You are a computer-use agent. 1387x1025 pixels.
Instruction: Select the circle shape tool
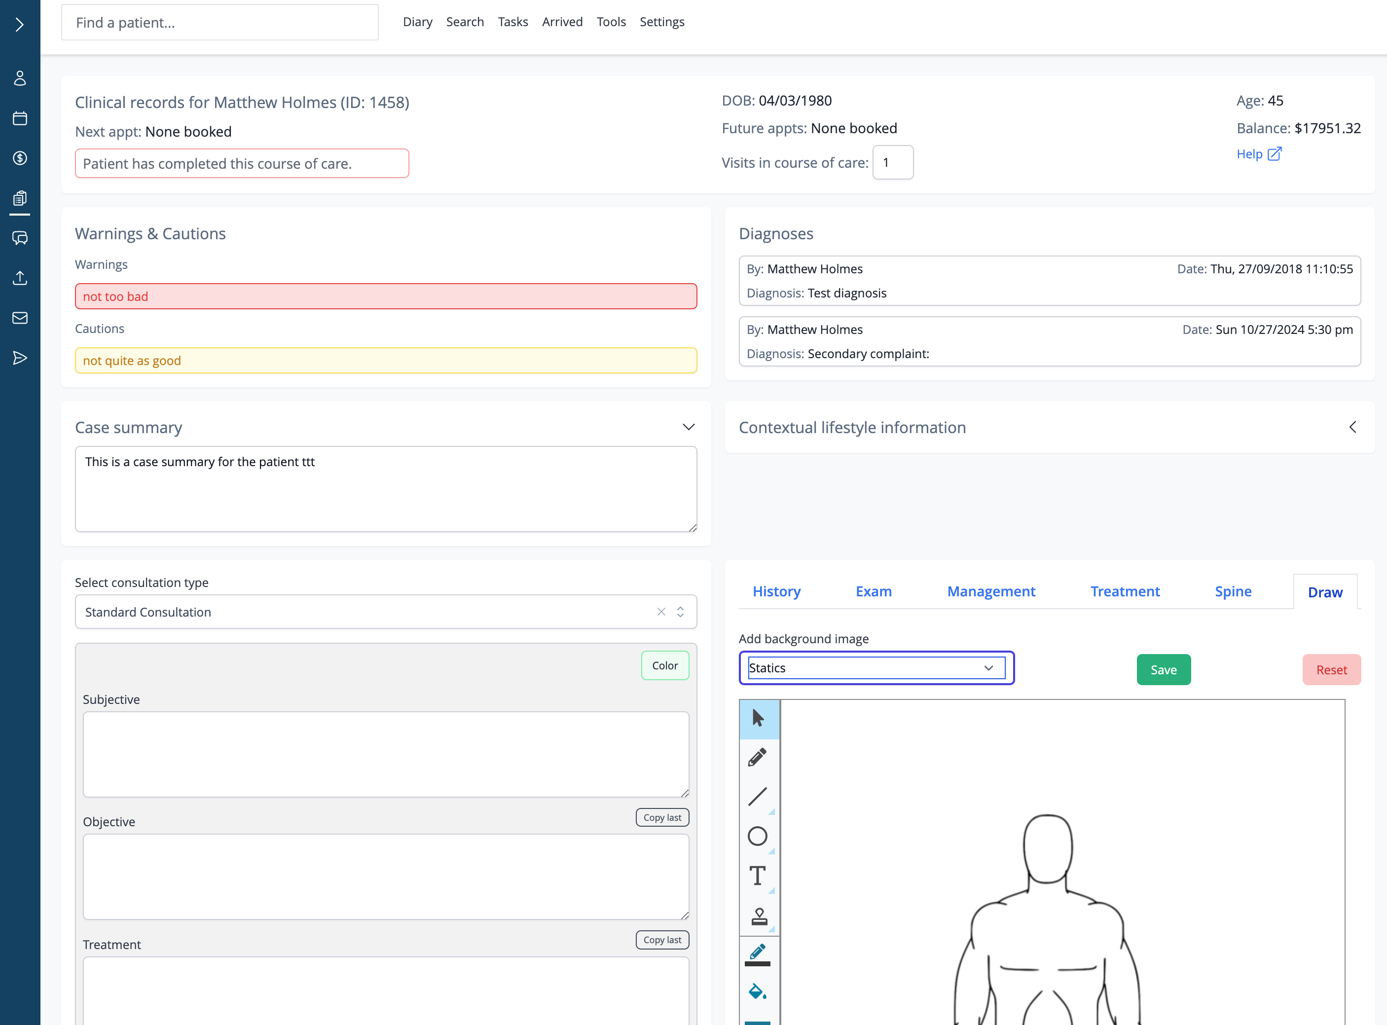[758, 836]
